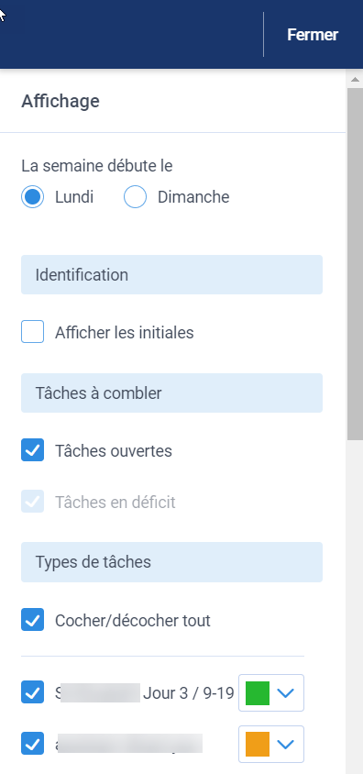This screenshot has width=363, height=774.
Task: Choose the Dimanche radio option
Action: 135,197
